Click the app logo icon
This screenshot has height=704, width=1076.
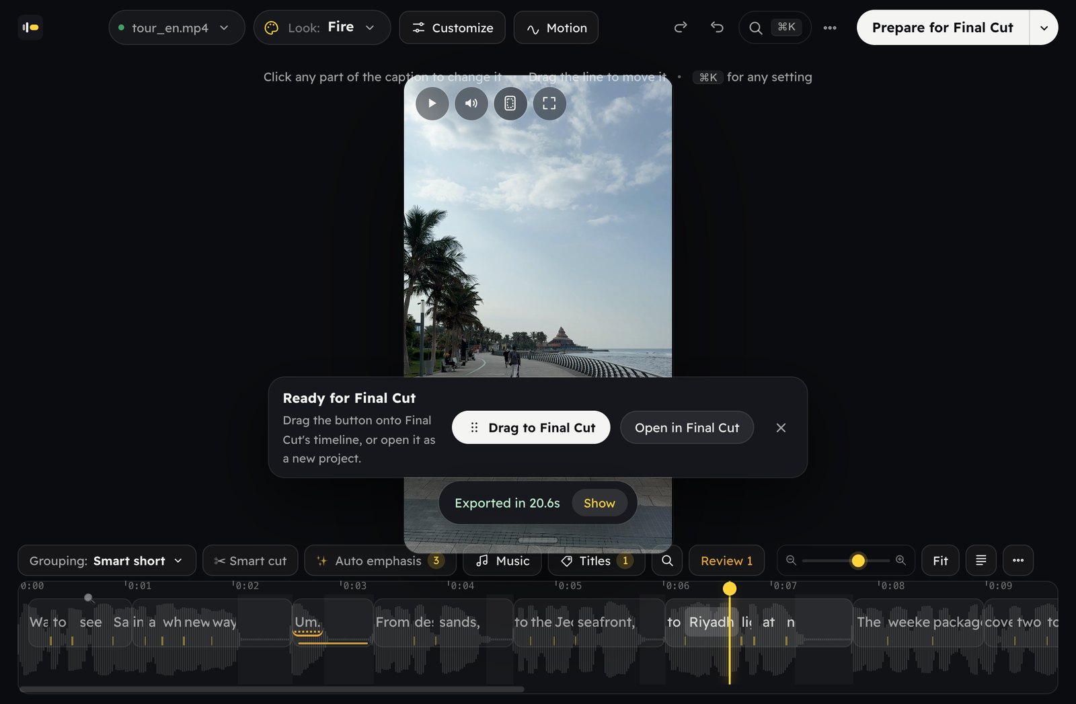tap(30, 28)
